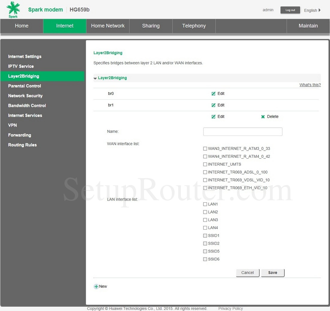Select the SSID6 checkbox
This screenshot has height=311, width=330.
pyautogui.click(x=205, y=259)
